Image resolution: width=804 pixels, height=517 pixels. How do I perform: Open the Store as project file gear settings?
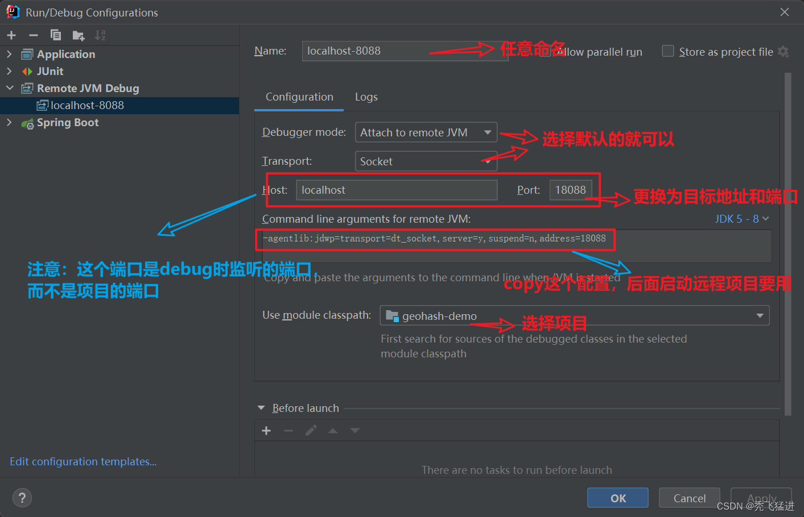coord(784,52)
